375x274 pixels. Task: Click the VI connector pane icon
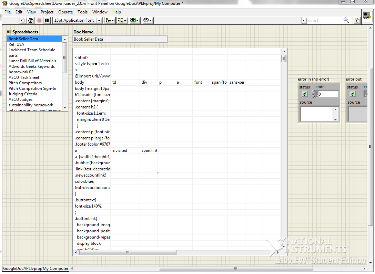[367, 17]
